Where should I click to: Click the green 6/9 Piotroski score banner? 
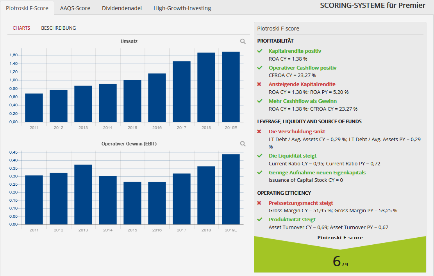point(340,254)
